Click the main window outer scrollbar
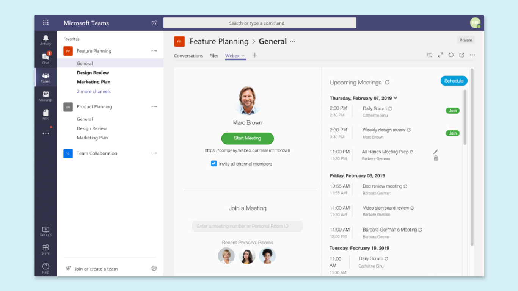This screenshot has width=518, height=291. click(472, 157)
